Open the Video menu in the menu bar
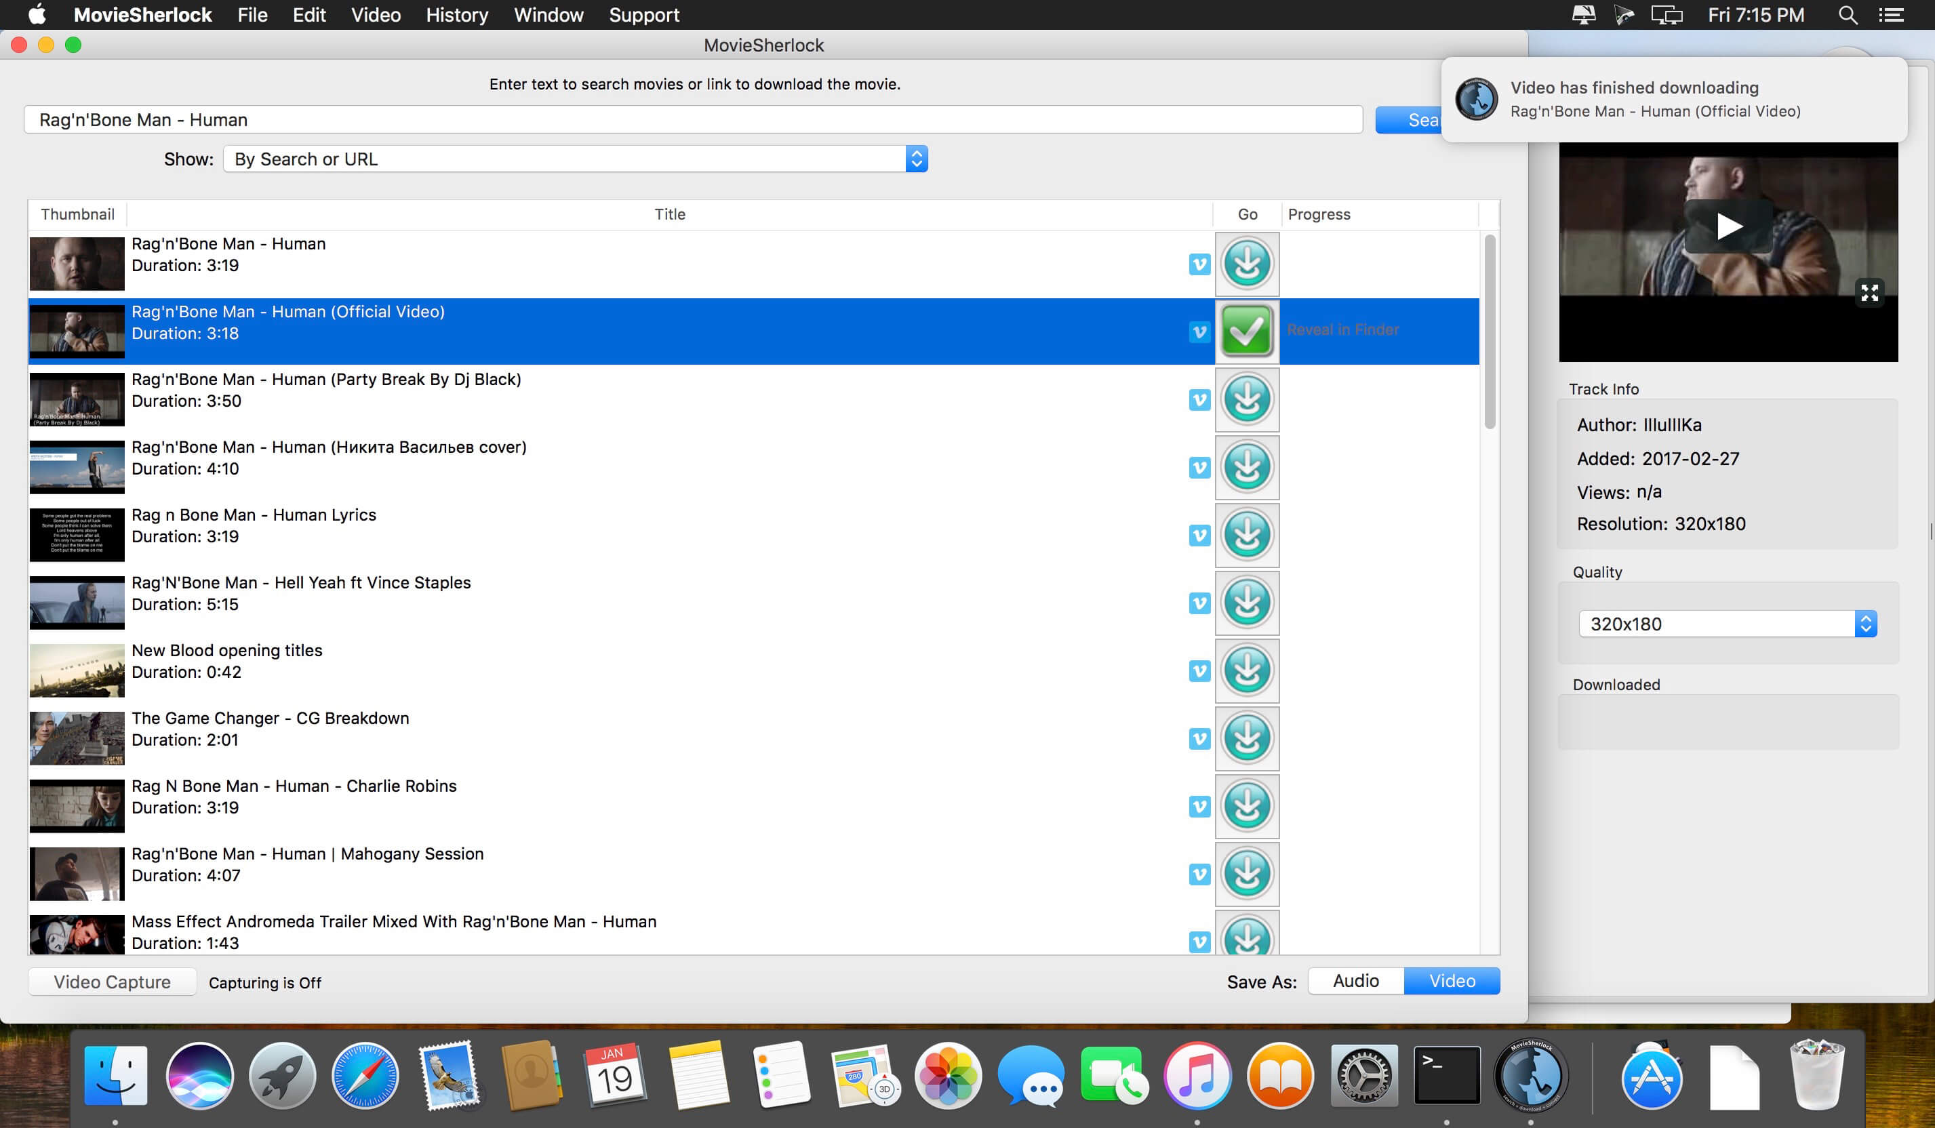Screen dimensions: 1935x1128 [x=376, y=15]
